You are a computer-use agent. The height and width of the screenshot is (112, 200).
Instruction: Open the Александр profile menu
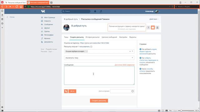tap(152, 11)
